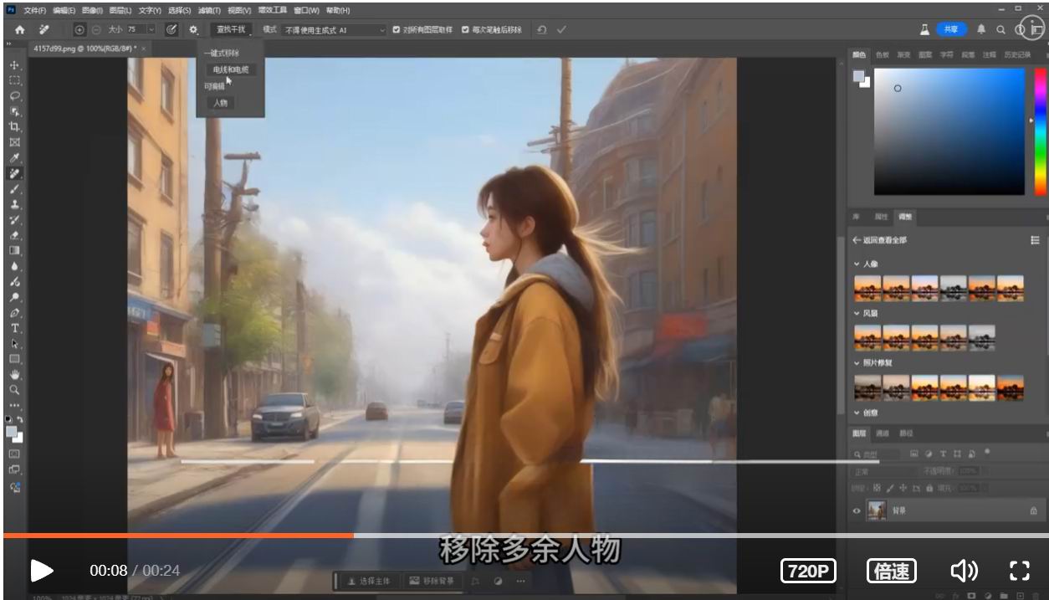The image size is (1049, 600).
Task: Select the Frame tool
Action: (x=14, y=142)
